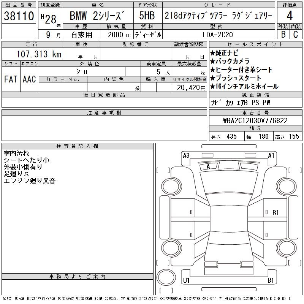Click the A3 damage mark on diagram

[186, 155]
